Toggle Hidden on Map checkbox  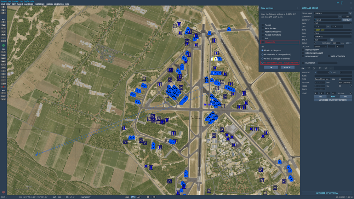click(x=303, y=50)
